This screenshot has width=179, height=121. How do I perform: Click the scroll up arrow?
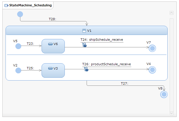(171, 13)
